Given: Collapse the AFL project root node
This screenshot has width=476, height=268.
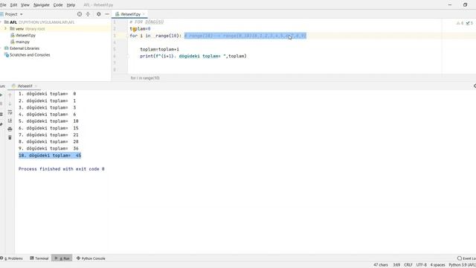Looking at the screenshot, I should pyautogui.click(x=1, y=22).
